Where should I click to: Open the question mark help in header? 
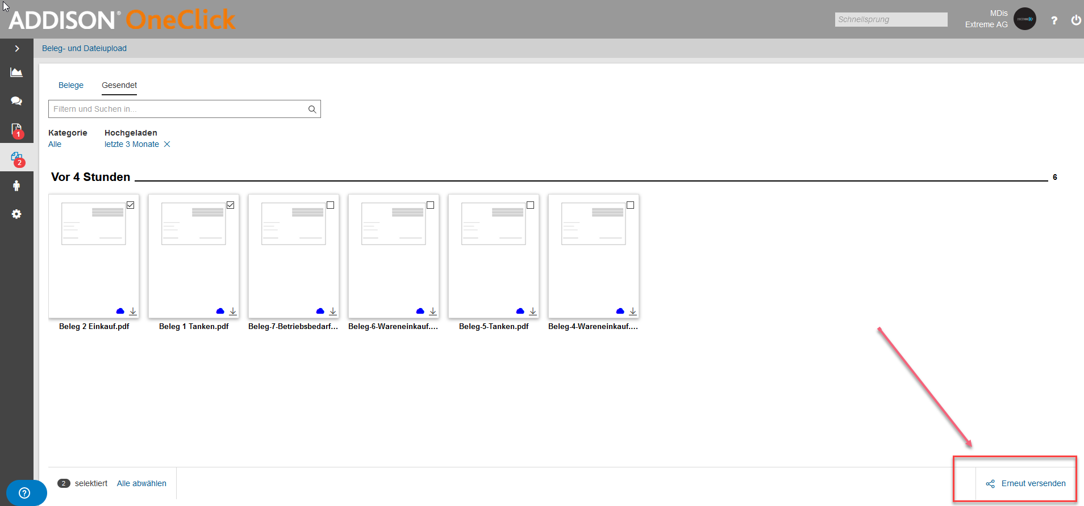point(1054,20)
